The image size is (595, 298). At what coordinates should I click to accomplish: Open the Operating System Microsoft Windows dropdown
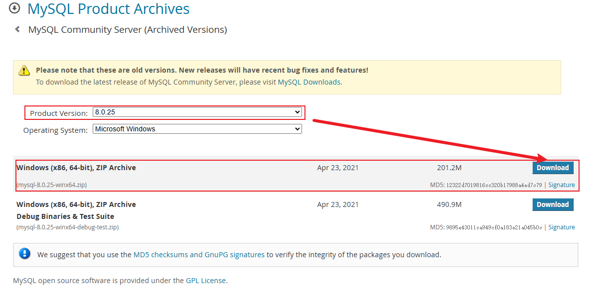(197, 129)
